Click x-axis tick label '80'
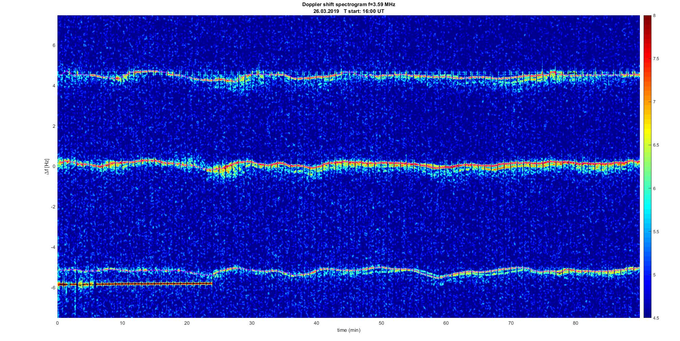680x341 pixels. click(x=575, y=323)
